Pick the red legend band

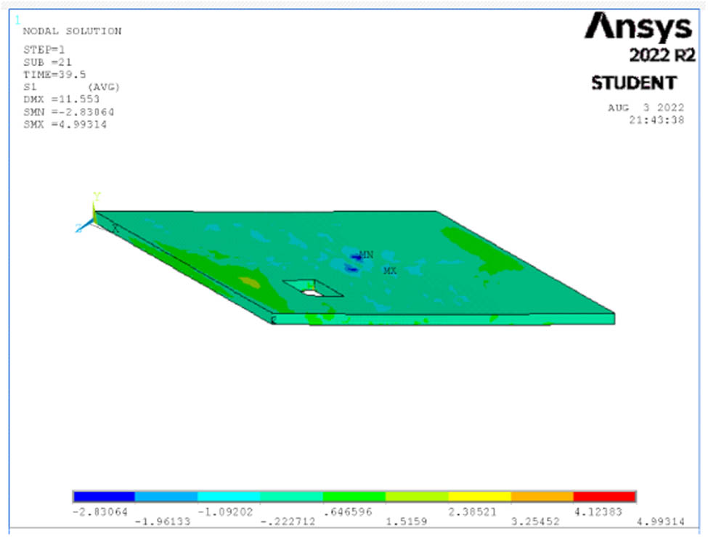604,496
